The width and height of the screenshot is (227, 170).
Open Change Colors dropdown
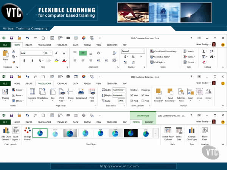(x=28, y=134)
